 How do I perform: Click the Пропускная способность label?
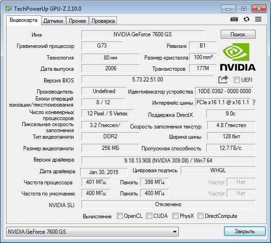pyautogui.click(x=171, y=148)
